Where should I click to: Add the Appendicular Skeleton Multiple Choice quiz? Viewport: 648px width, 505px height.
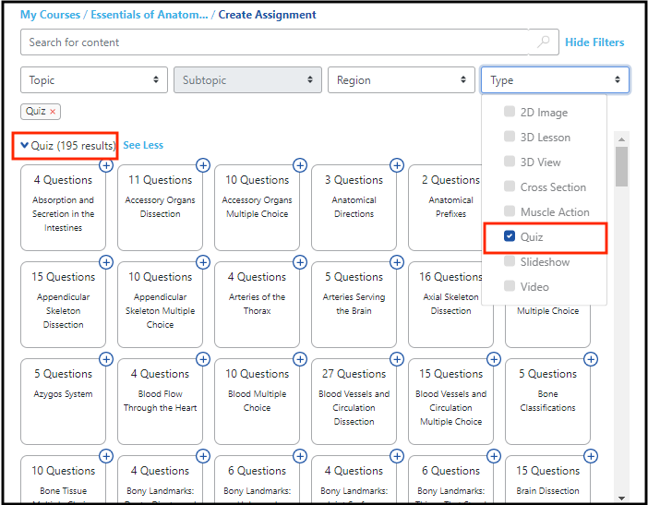203,262
